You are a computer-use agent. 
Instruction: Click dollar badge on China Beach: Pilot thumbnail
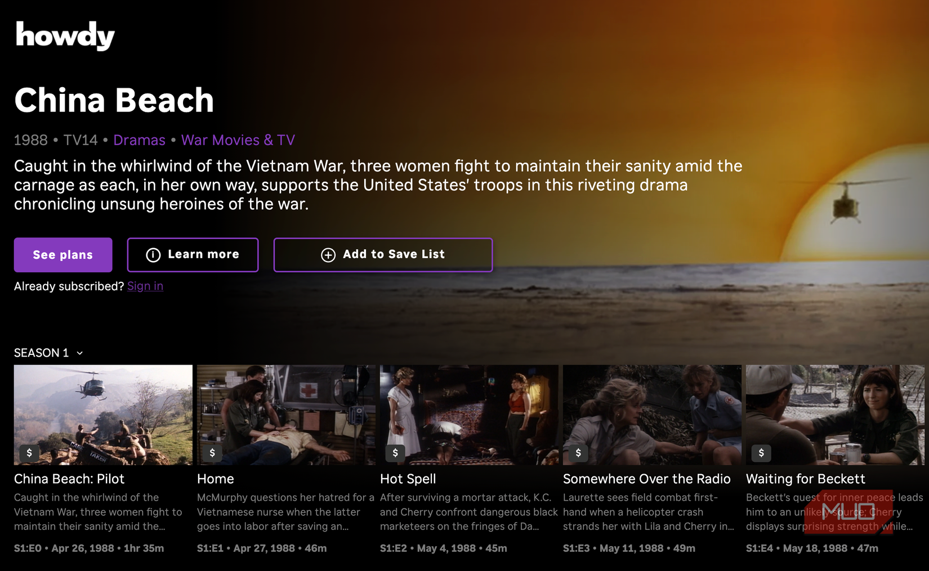point(29,452)
